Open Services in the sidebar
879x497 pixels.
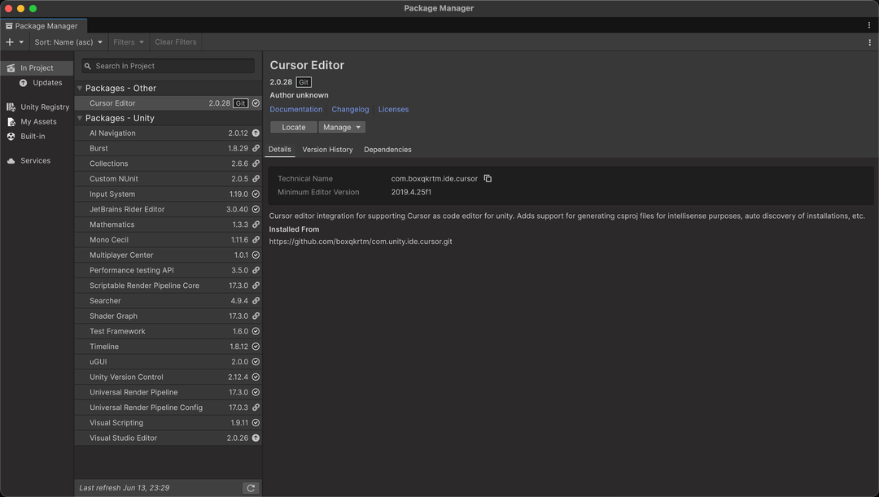click(x=35, y=161)
